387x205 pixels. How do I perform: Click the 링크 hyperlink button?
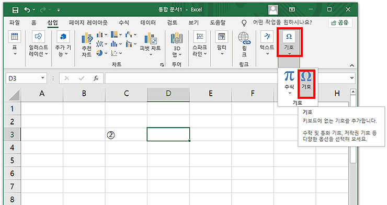click(x=244, y=44)
